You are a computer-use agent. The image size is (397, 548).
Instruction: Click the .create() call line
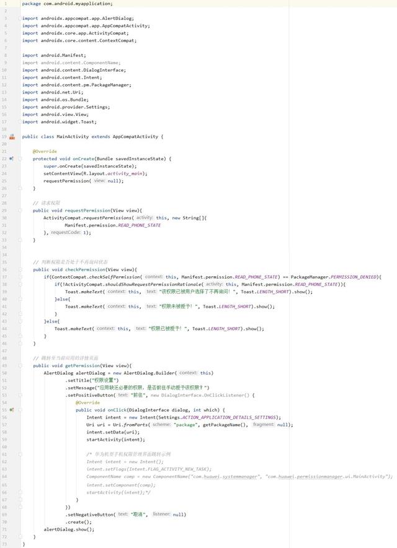tap(78, 522)
